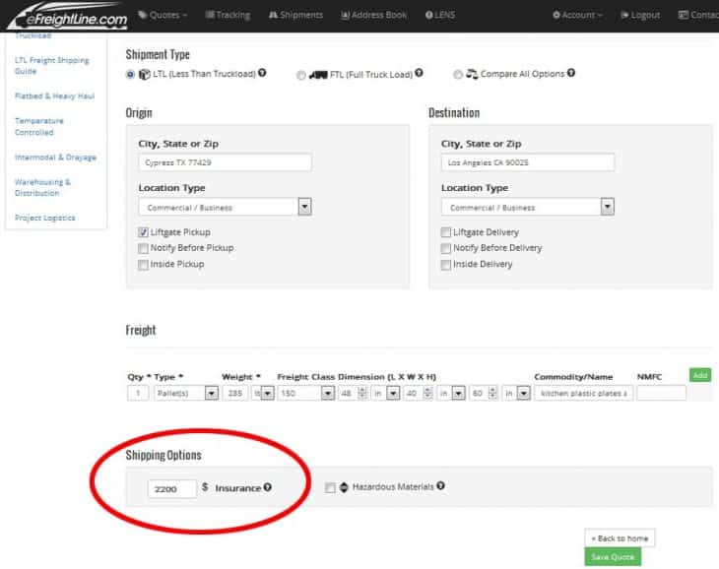The height and width of the screenshot is (569, 719).
Task: Enable Notify Before Delivery checkbox
Action: [x=446, y=248]
